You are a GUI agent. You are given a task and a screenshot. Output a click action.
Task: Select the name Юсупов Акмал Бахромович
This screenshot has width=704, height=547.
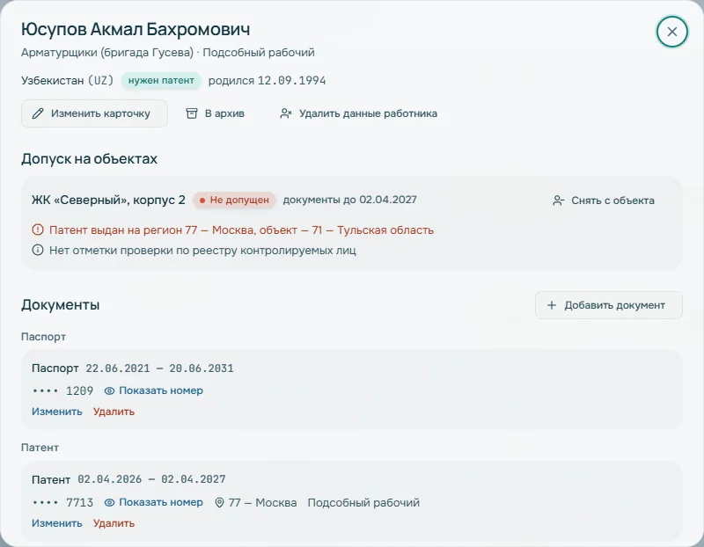pos(136,30)
